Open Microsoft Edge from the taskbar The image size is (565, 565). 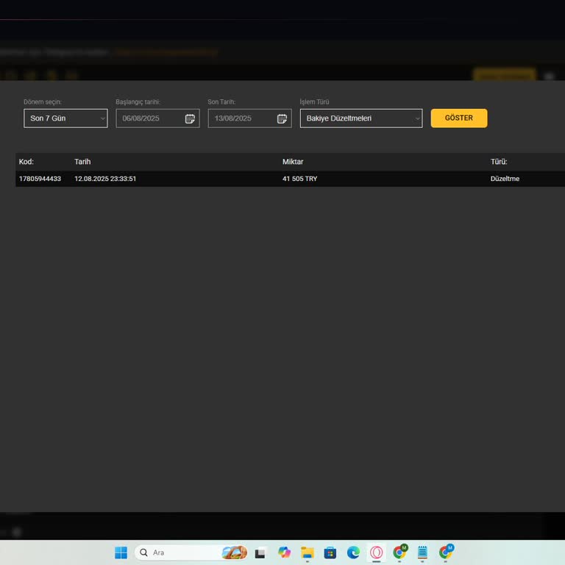point(353,552)
